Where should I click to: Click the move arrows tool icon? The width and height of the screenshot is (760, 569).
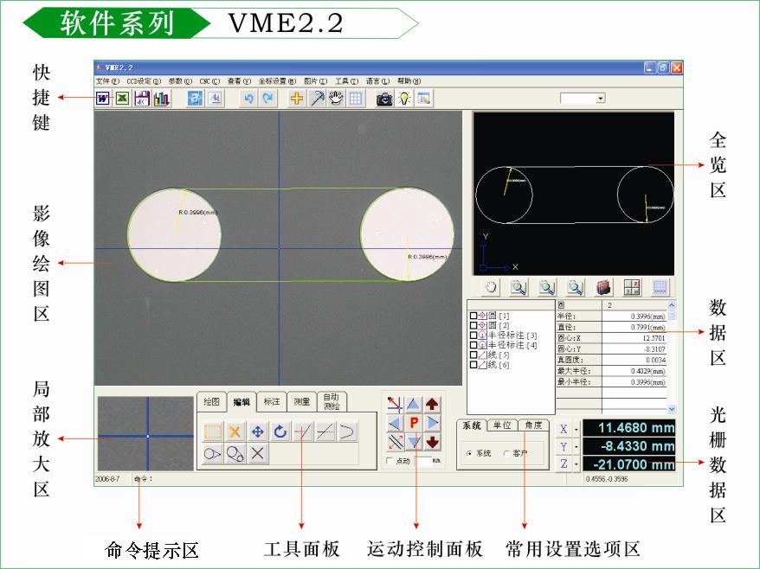coord(257,432)
